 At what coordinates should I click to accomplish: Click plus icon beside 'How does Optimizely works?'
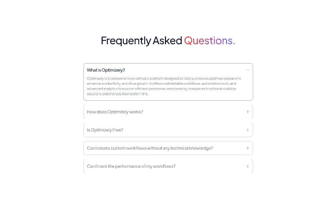tap(248, 112)
